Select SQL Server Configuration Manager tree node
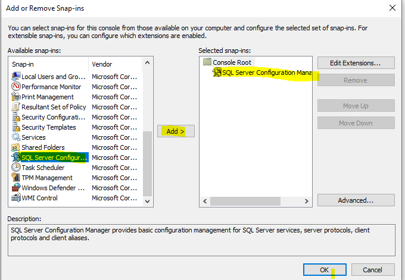This screenshot has height=280, width=405. [x=267, y=73]
